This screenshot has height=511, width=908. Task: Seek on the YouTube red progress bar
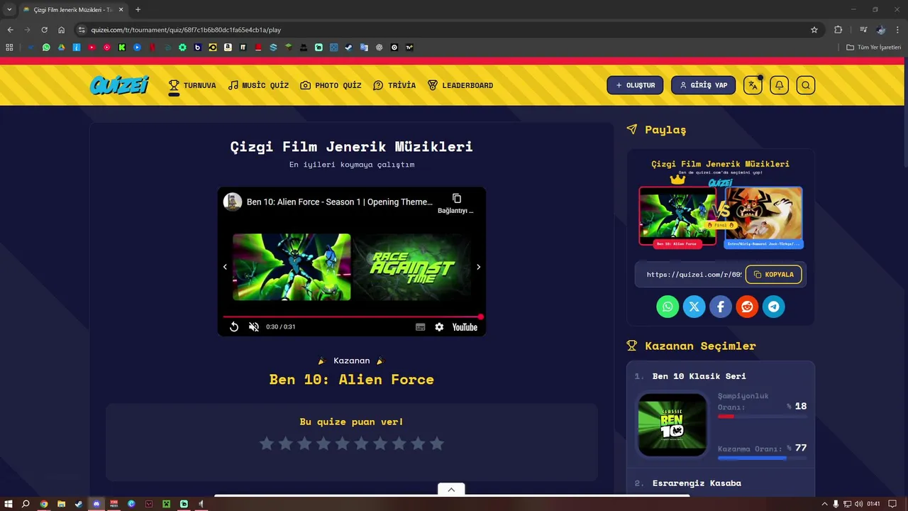coord(352,317)
